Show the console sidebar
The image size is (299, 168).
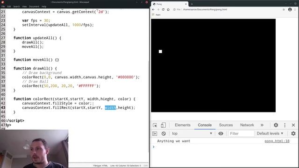(155, 133)
